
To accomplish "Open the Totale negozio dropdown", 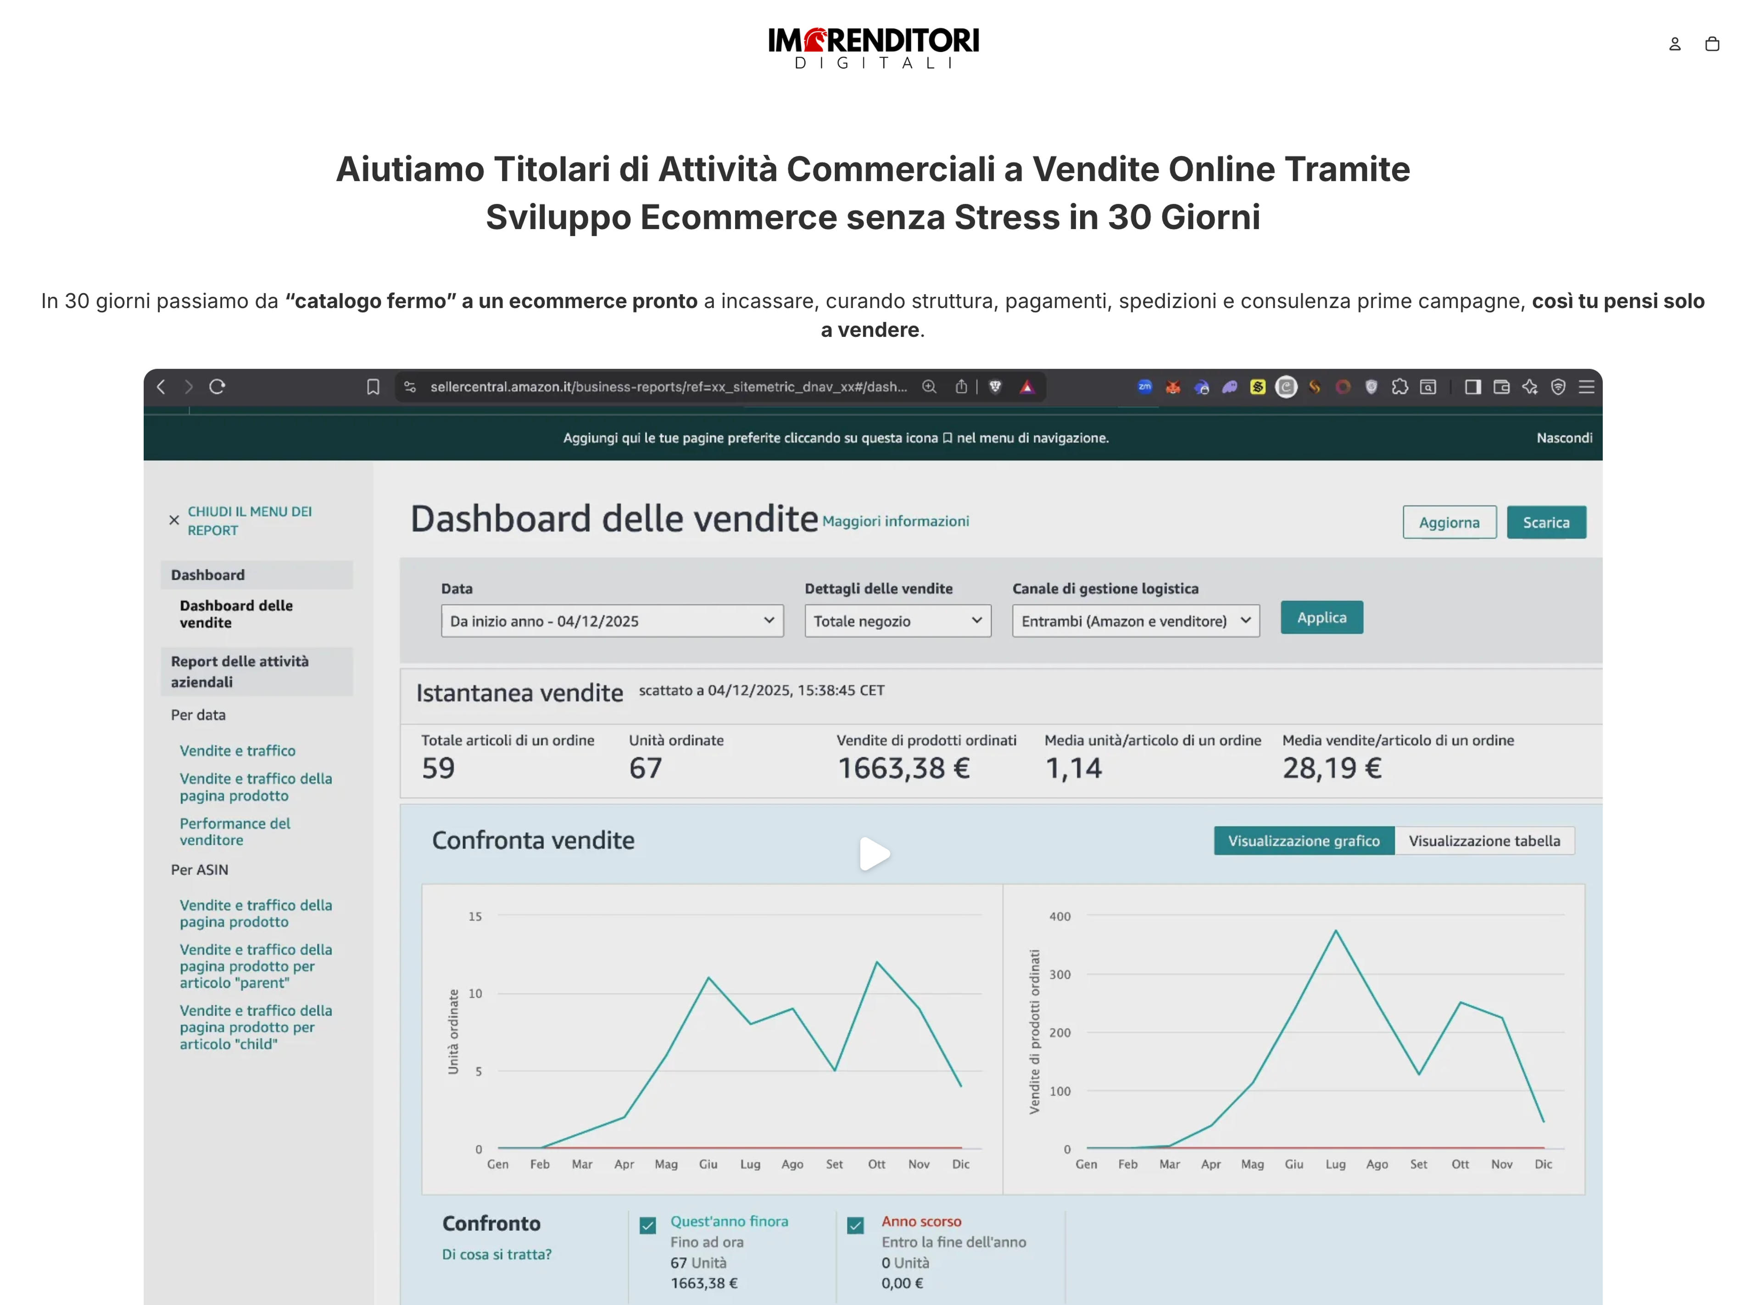I will [x=898, y=621].
